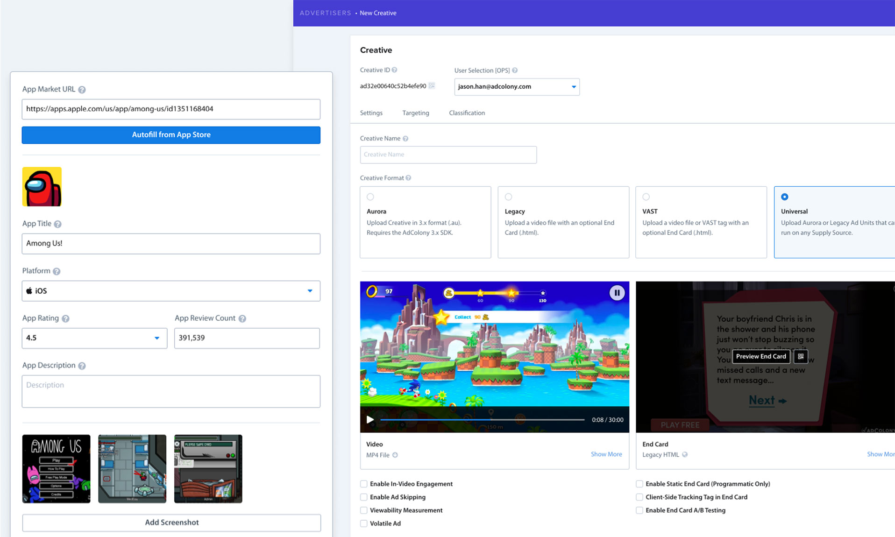The height and width of the screenshot is (537, 895).
Task: Open the swipe card screenshot thumbnail
Action: pyautogui.click(x=208, y=469)
